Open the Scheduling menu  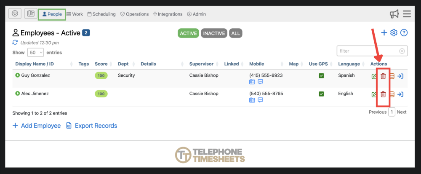101,14
